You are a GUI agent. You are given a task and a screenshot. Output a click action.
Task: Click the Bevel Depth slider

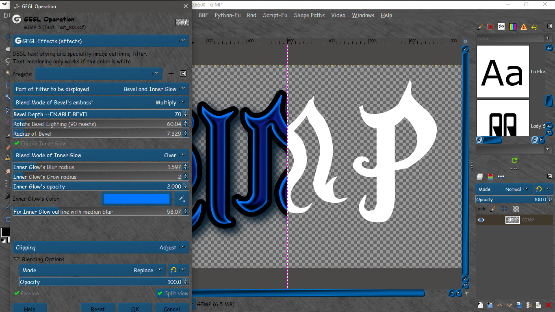pyautogui.click(x=101, y=114)
